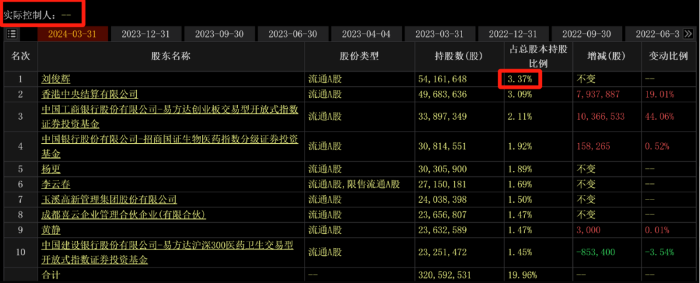Select the total ratio 19.96%
The image size is (700, 283).
click(x=522, y=275)
